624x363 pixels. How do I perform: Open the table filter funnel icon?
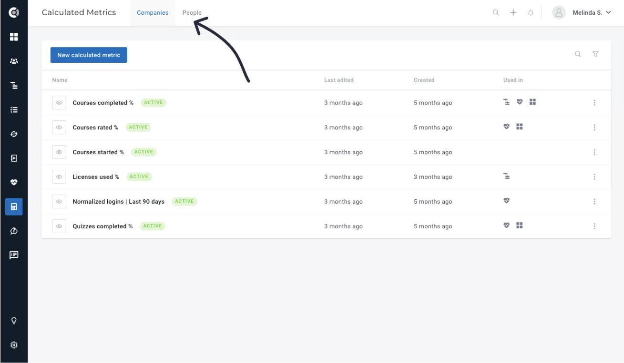click(x=595, y=54)
